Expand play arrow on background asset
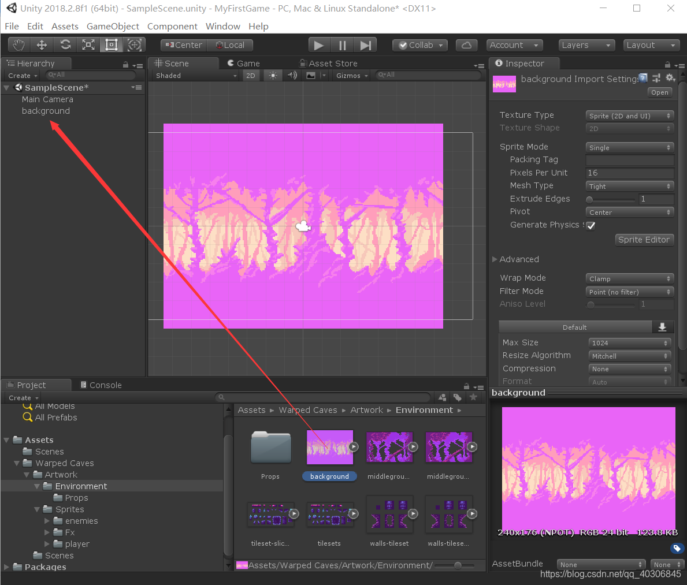This screenshot has height=585, width=687. [354, 446]
